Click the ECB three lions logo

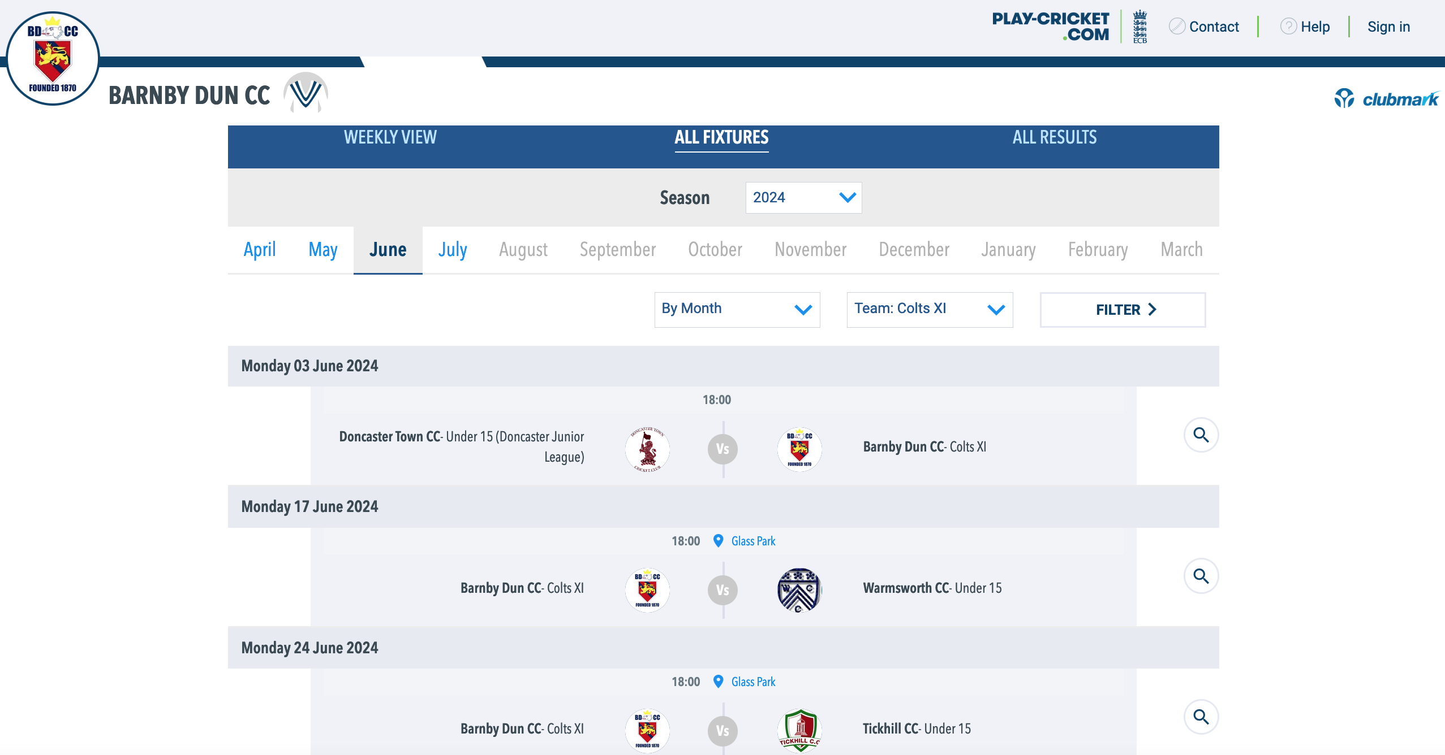tap(1139, 27)
